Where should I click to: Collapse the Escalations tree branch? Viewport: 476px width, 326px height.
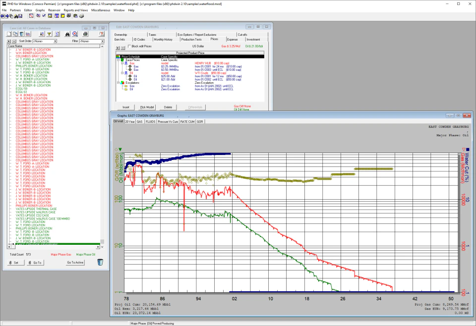pyautogui.click(x=118, y=82)
